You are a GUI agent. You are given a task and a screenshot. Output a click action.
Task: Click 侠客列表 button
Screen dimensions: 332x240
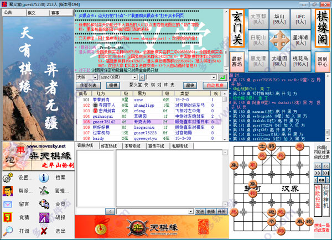click(89, 85)
